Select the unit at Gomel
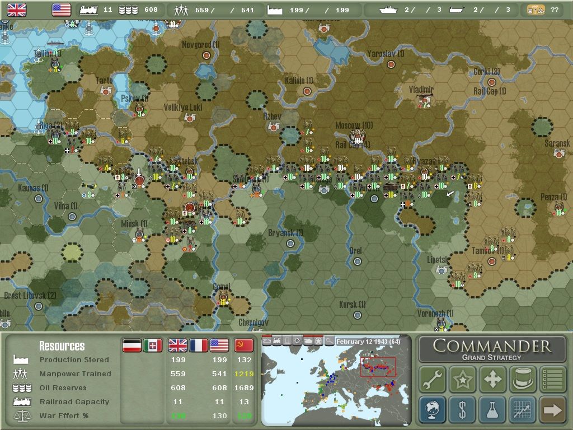The width and height of the screenshot is (573, 430). tap(223, 297)
